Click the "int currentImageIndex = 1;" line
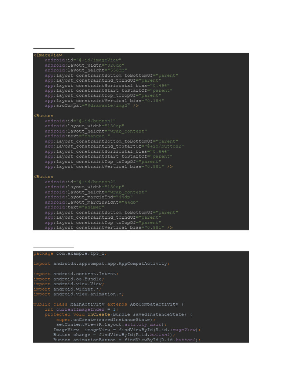282x377 pixels. point(82,309)
